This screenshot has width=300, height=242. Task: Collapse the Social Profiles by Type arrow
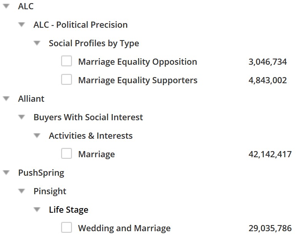(x=37, y=43)
